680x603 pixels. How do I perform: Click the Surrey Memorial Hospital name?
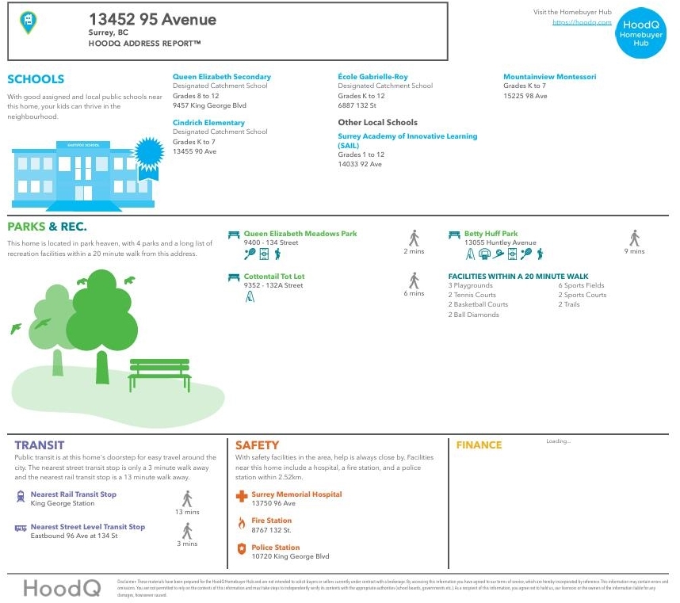pyautogui.click(x=296, y=494)
